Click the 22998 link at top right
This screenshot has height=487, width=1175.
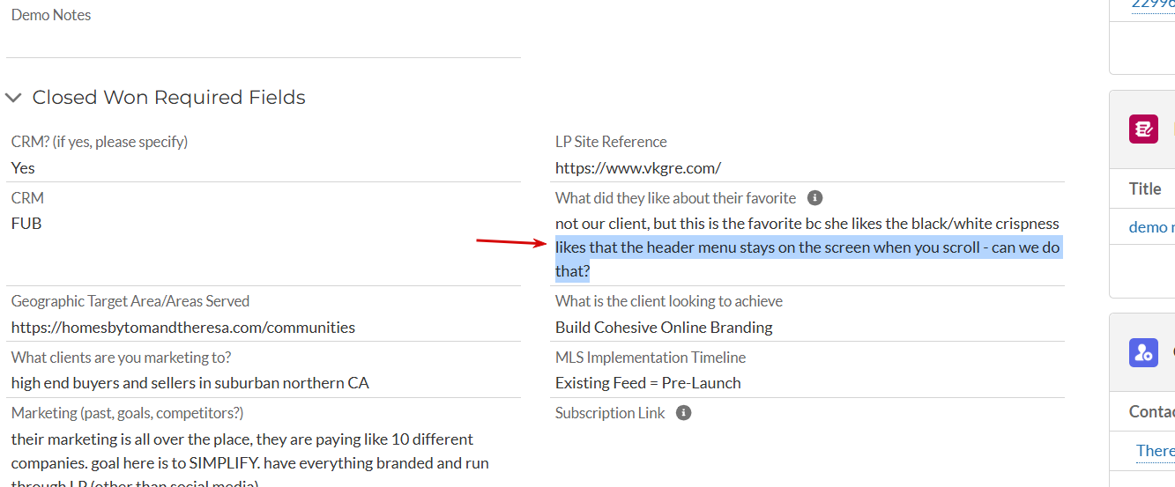[x=1153, y=4]
